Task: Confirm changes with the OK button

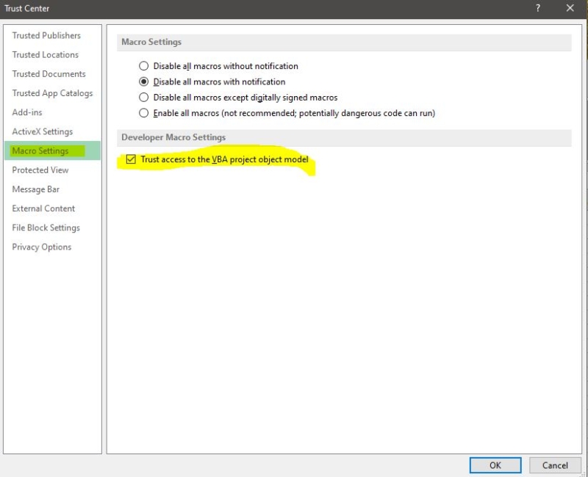Action: point(495,465)
